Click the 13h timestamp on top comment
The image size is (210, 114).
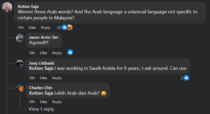coord(21,27)
